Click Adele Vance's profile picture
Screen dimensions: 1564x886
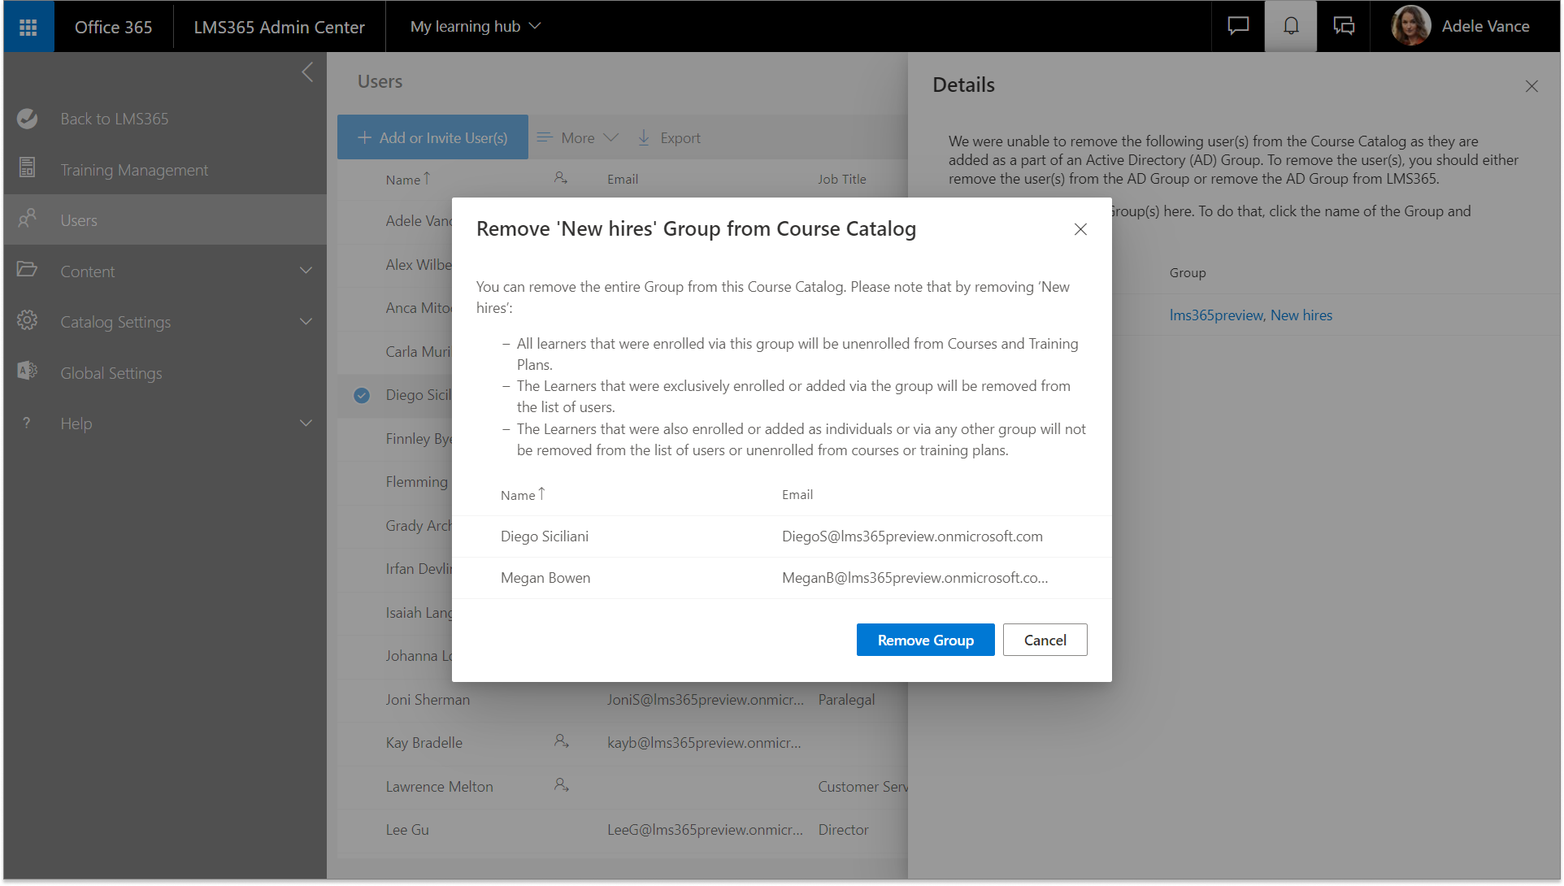coord(1410,27)
